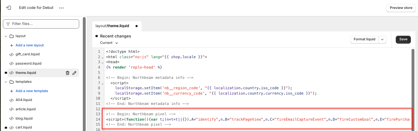Open 404.liquid file

[x=23, y=100]
